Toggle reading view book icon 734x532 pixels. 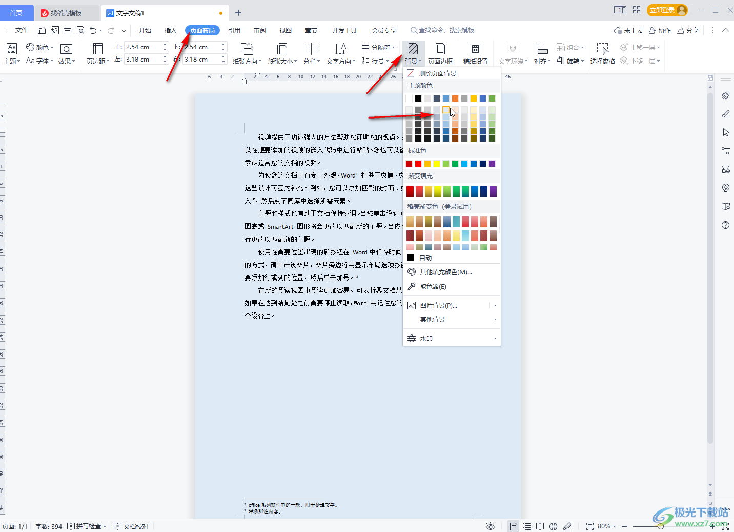pyautogui.click(x=540, y=526)
